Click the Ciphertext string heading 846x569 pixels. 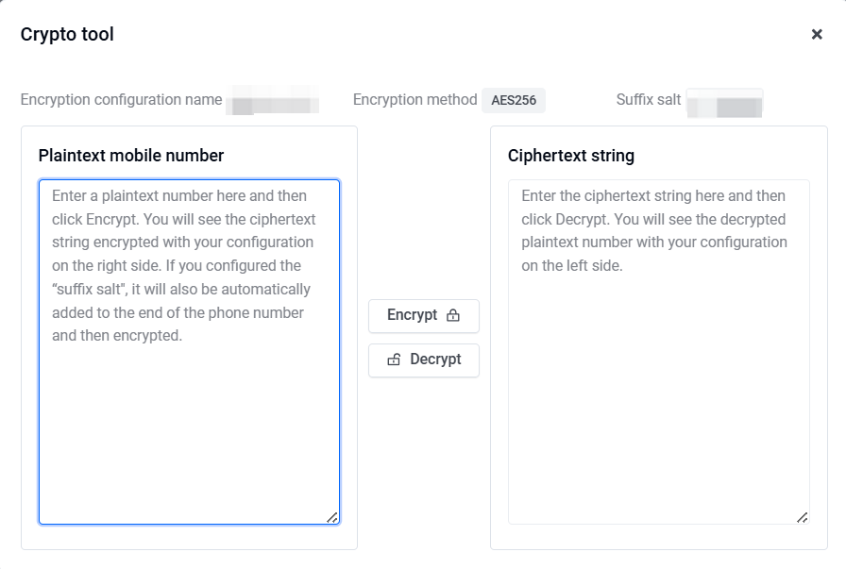point(571,156)
